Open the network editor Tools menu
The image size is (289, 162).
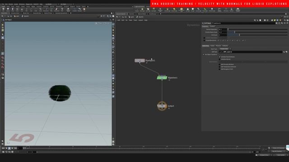135,20
